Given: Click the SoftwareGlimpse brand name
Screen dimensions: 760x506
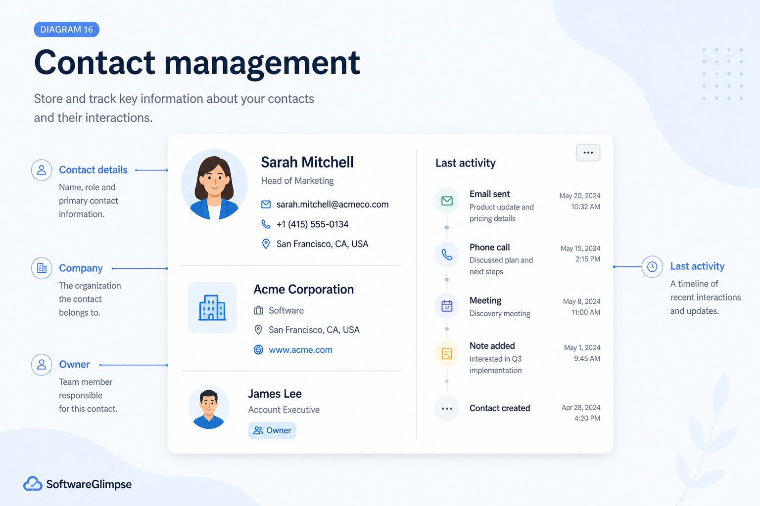Looking at the screenshot, I should click(x=89, y=484).
